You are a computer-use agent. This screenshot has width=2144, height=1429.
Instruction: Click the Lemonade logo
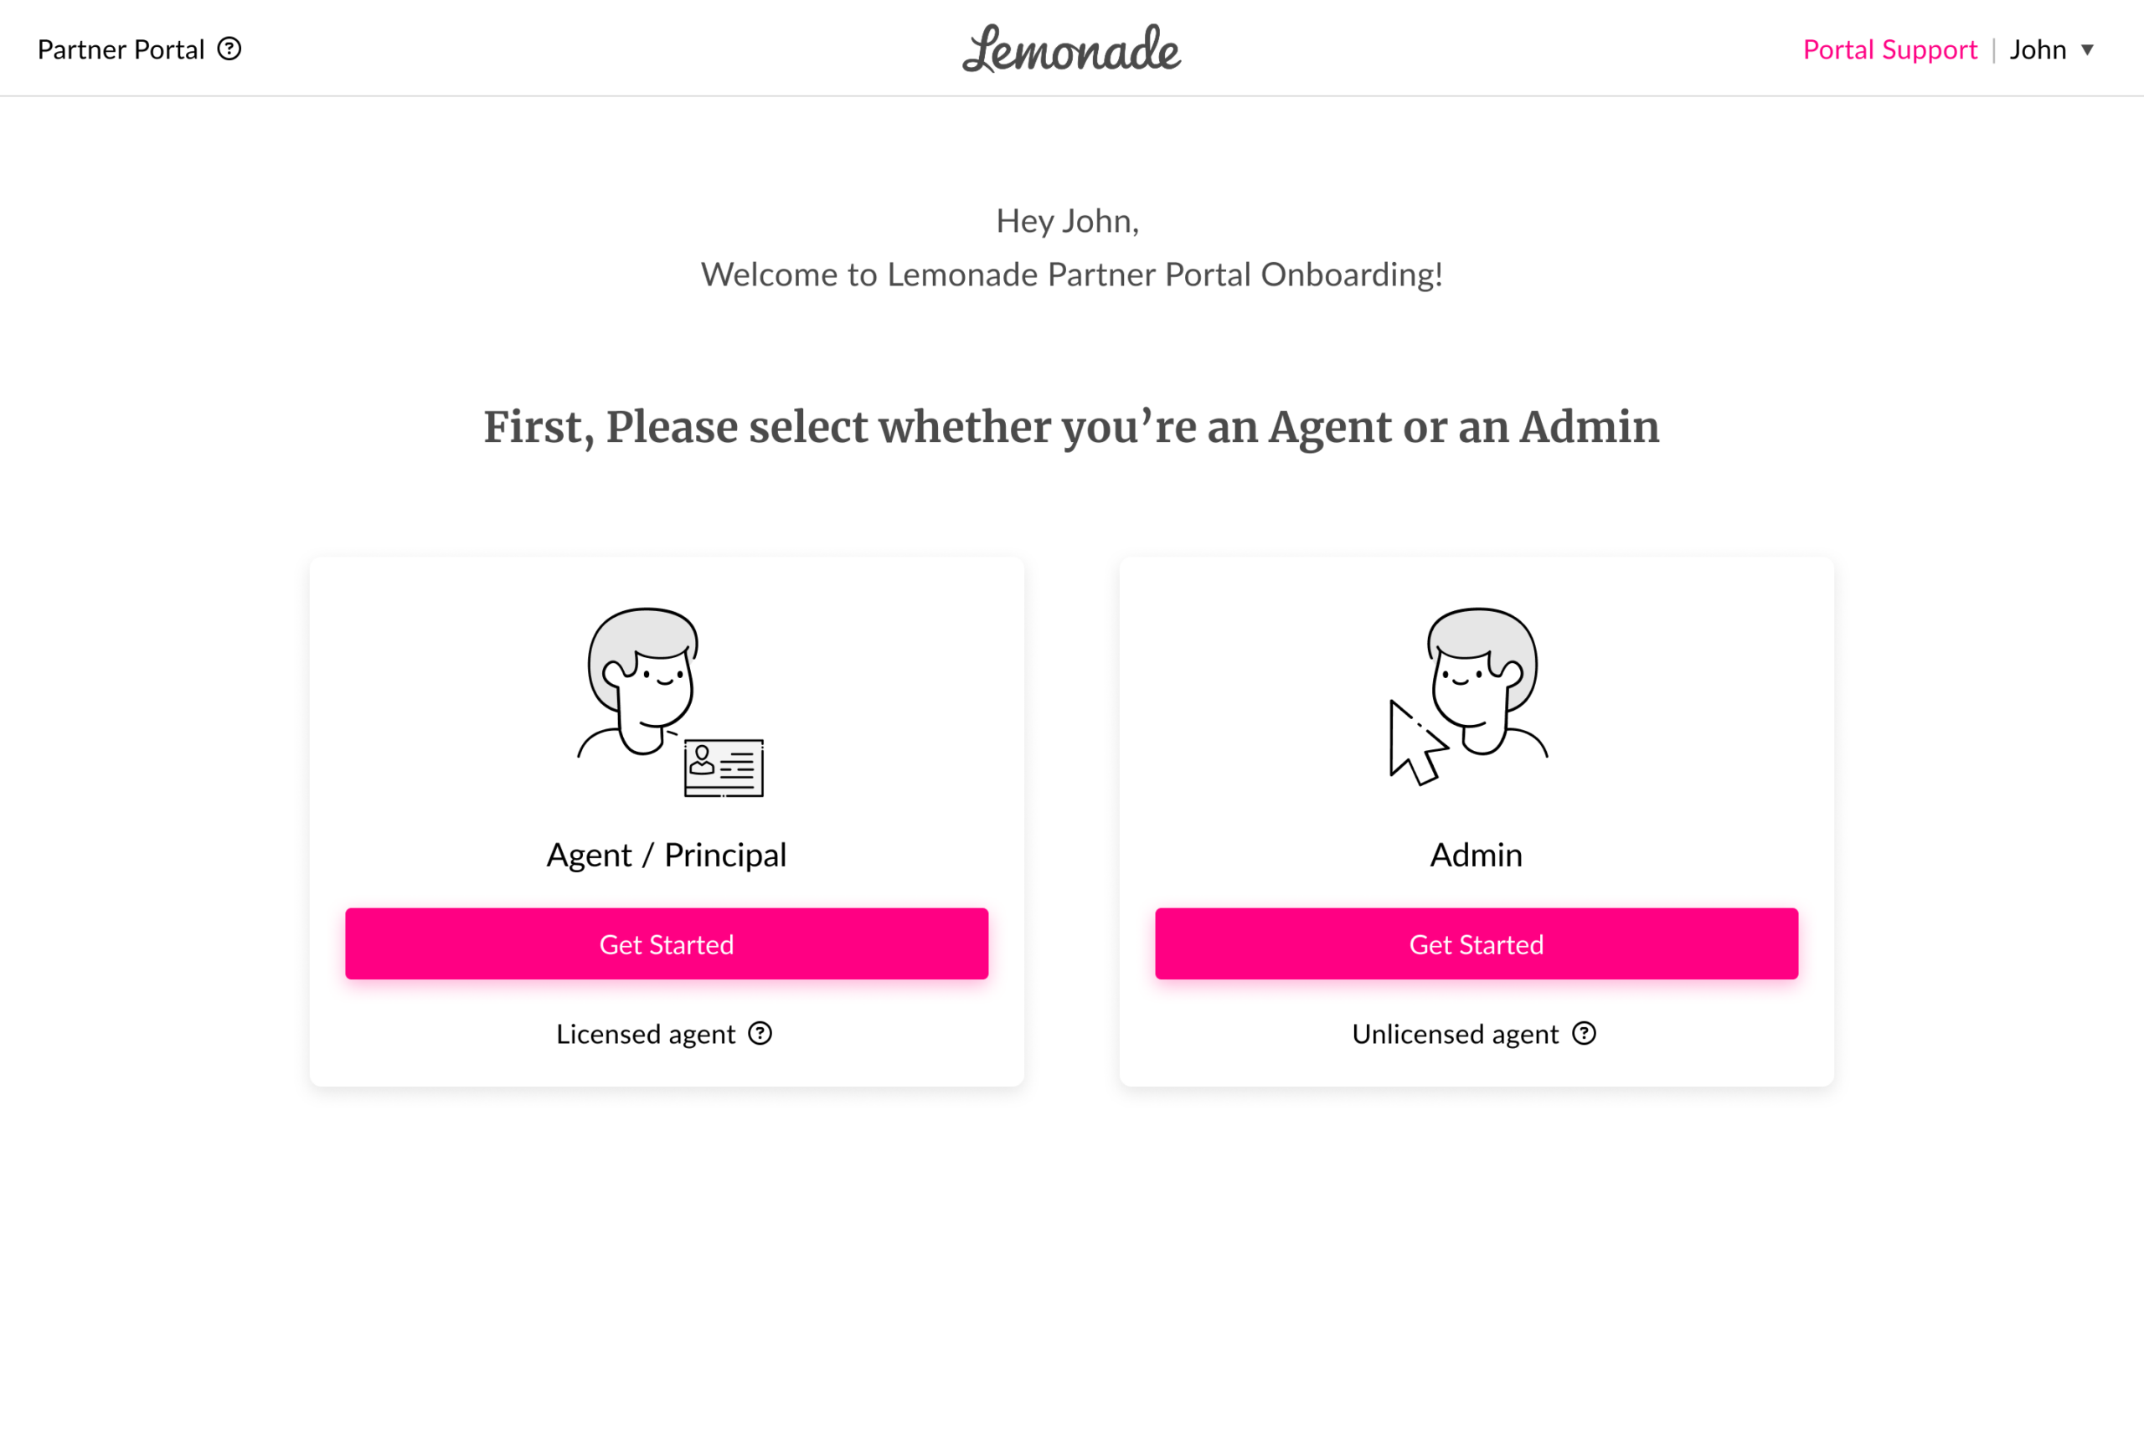coord(1071,49)
